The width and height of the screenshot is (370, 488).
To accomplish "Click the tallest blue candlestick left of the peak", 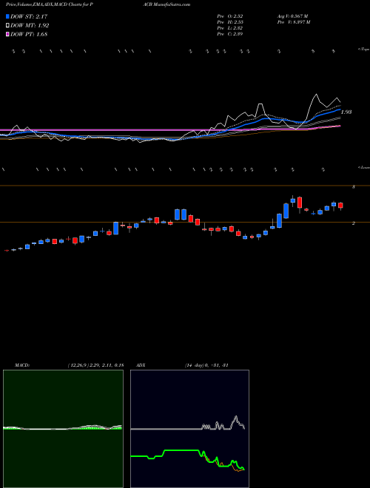I will (286, 211).
